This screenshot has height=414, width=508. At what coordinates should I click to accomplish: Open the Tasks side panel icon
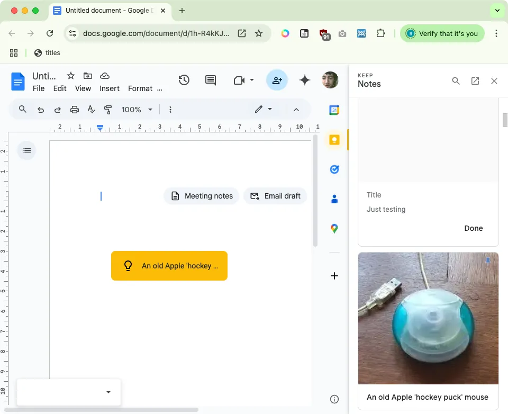point(334,169)
